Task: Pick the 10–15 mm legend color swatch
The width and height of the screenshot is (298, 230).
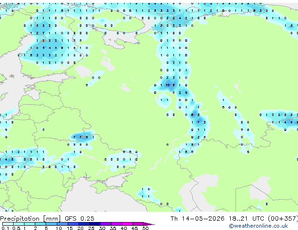Action: 63,224
